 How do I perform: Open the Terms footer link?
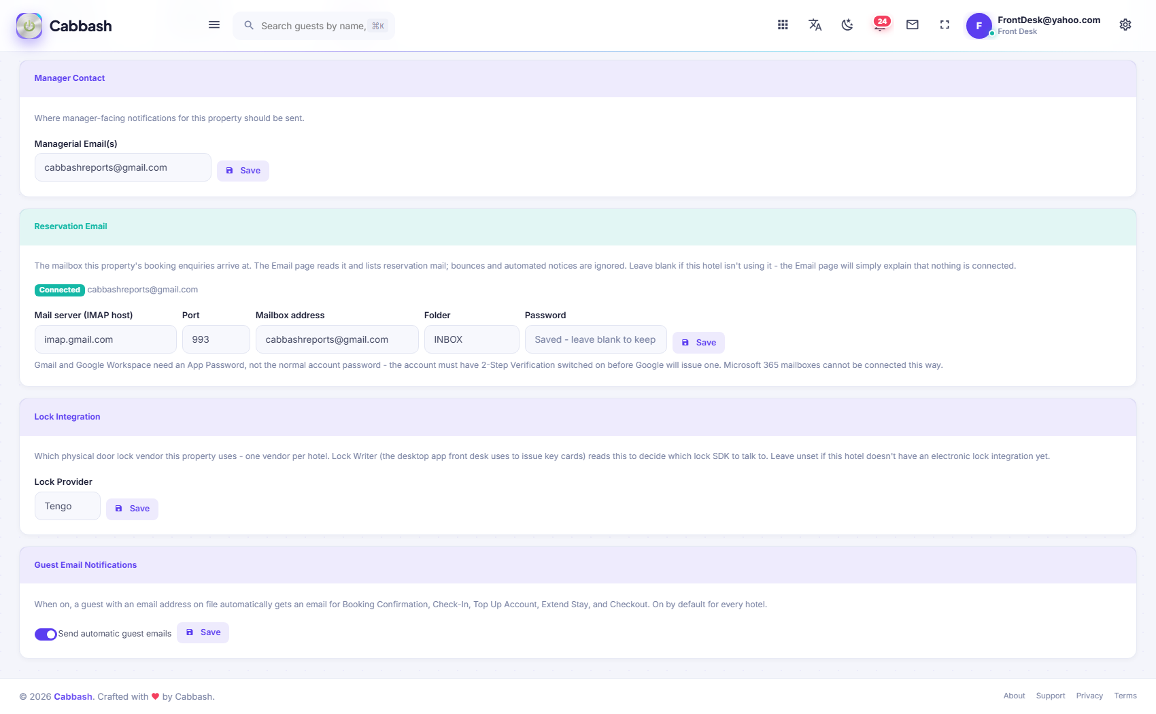point(1125,696)
